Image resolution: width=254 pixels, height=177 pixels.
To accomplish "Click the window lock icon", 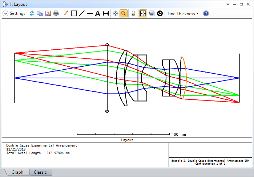I will [133, 13].
